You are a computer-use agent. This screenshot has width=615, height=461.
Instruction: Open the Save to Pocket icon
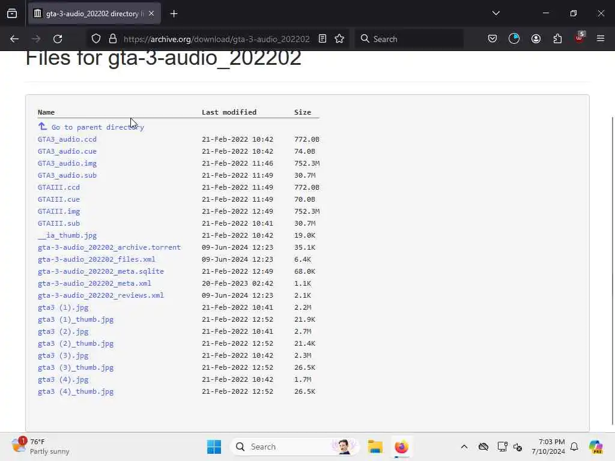[x=492, y=39]
